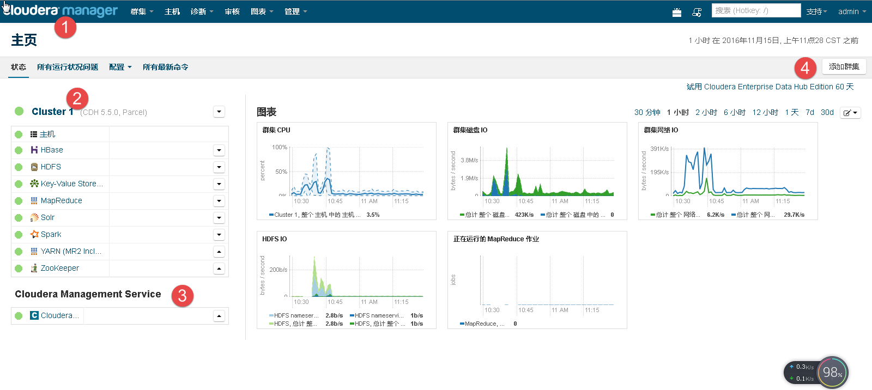Select the 30 分钟 time range
This screenshot has width=872, height=390.
pos(647,112)
